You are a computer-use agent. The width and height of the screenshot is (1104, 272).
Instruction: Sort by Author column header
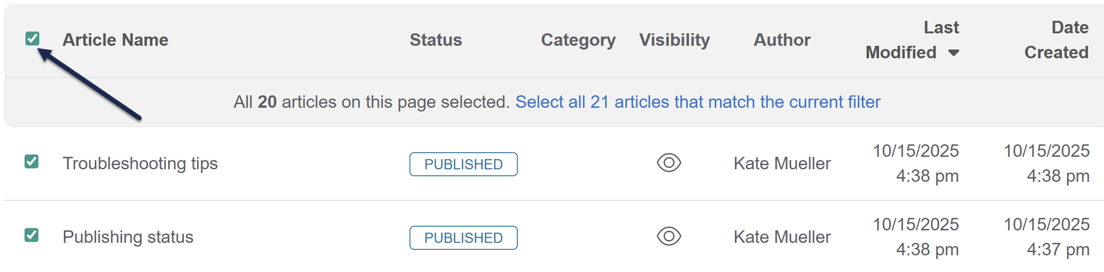pos(782,40)
